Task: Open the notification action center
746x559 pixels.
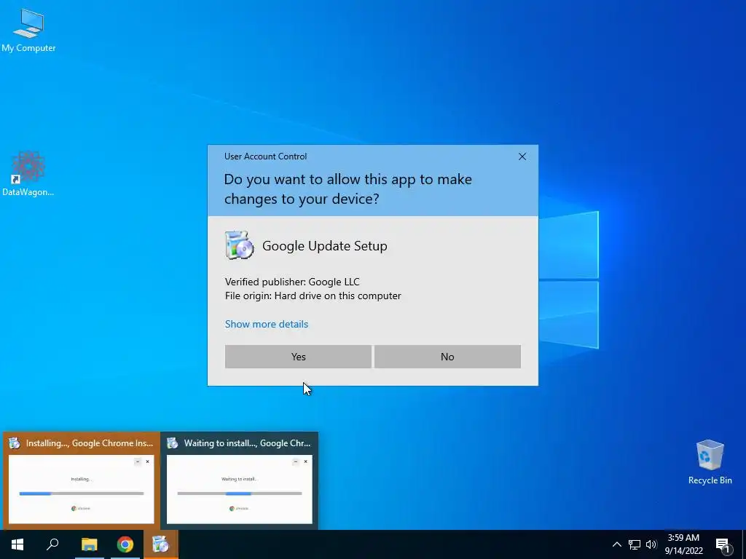Action: pyautogui.click(x=723, y=544)
